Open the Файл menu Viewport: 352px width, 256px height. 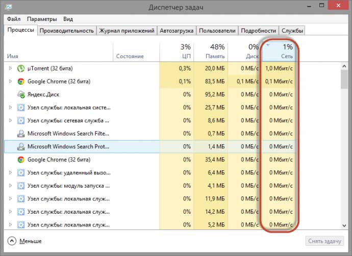(x=14, y=19)
